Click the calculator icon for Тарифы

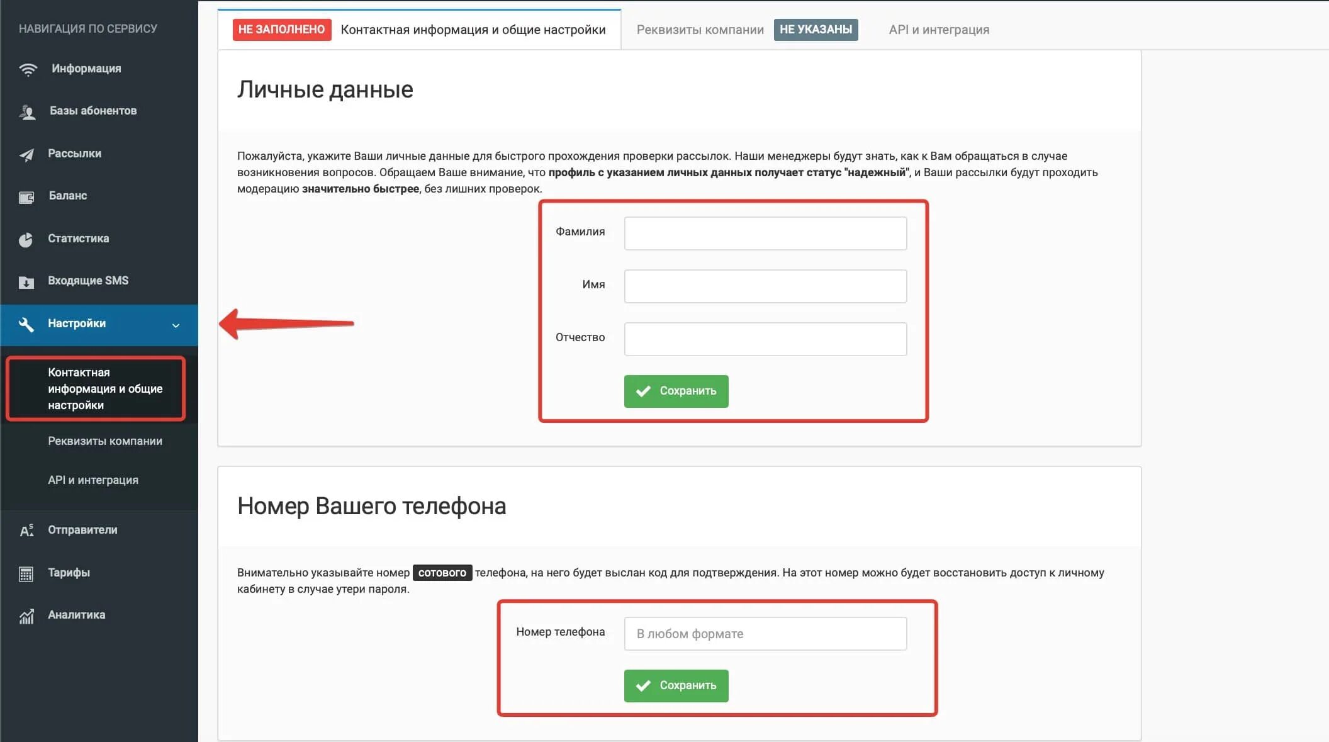coord(26,574)
